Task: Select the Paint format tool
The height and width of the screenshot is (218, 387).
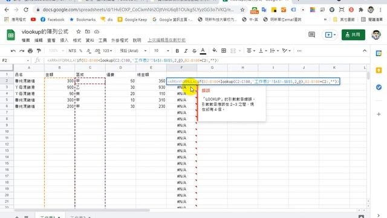Action: (x=39, y=51)
